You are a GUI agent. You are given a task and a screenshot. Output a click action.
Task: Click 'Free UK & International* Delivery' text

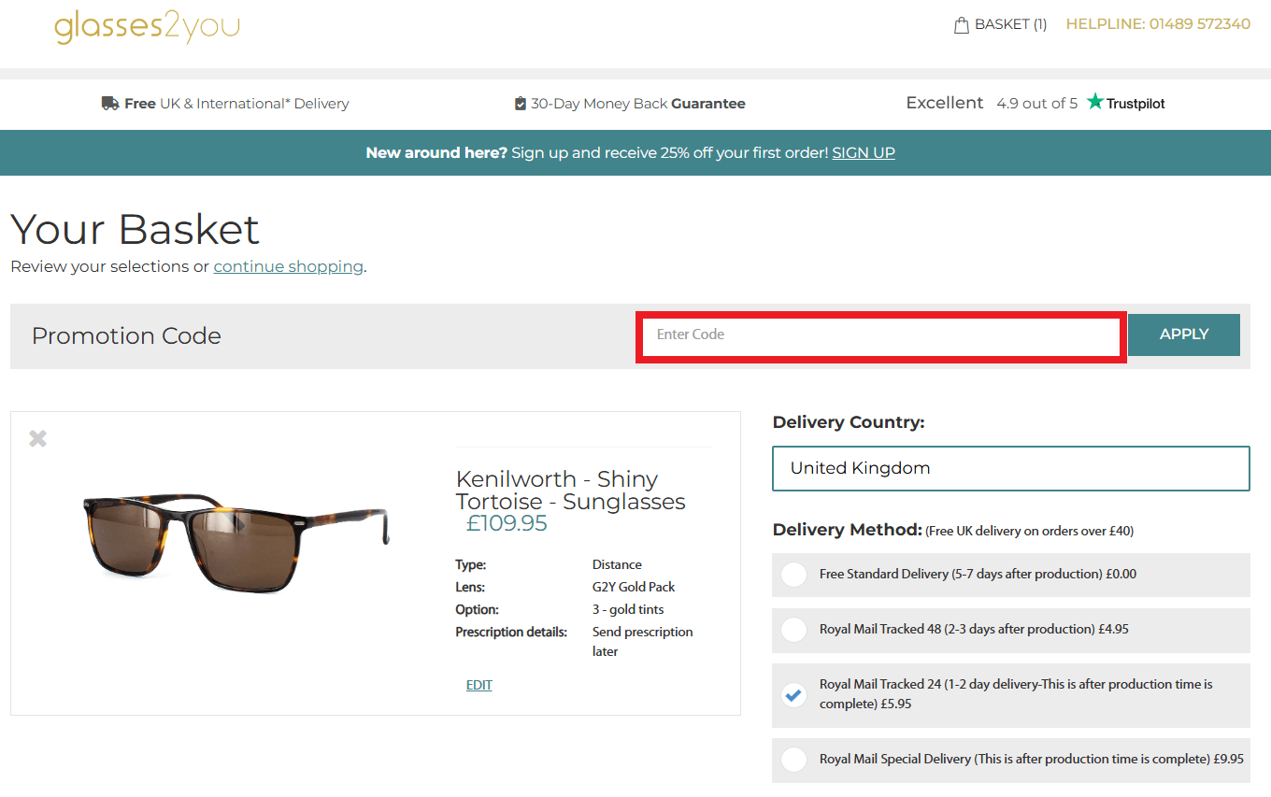pyautogui.click(x=236, y=104)
